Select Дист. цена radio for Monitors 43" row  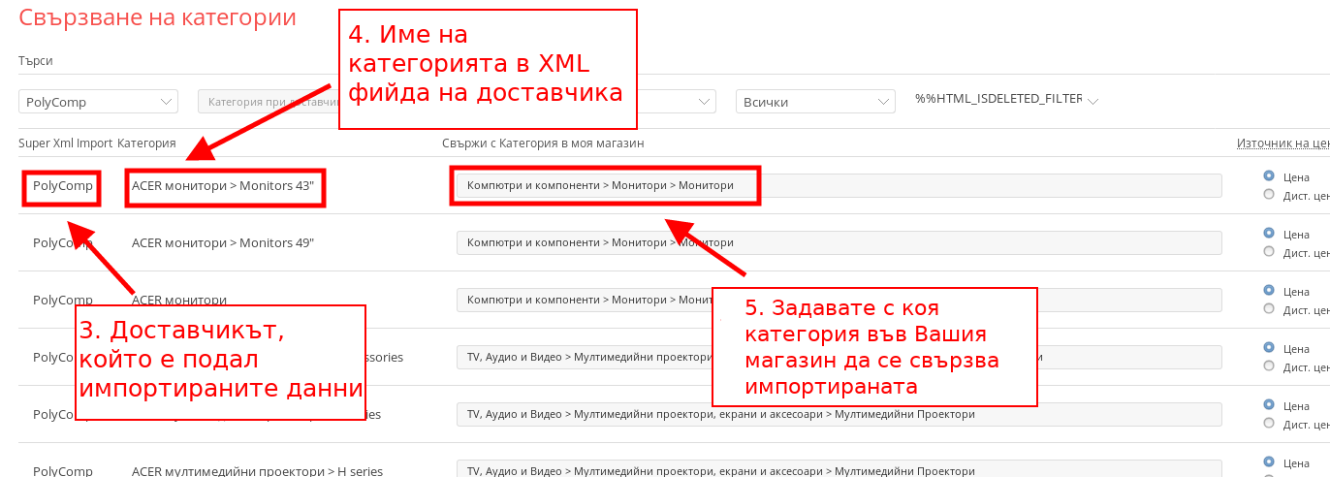pos(1269,195)
